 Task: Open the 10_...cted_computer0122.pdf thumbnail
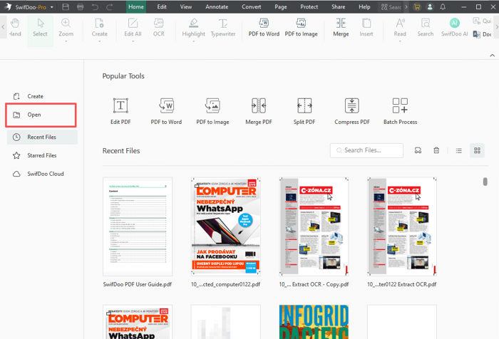226,226
